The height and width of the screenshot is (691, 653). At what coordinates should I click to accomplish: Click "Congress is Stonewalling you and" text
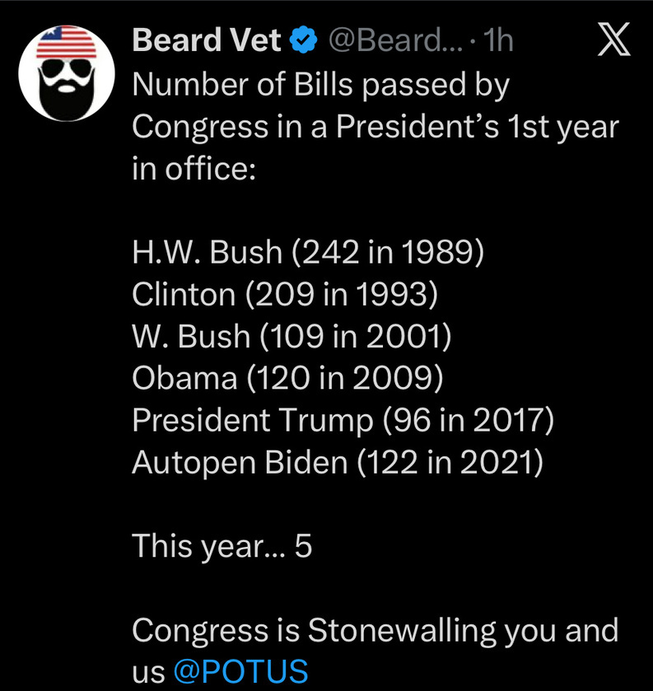pos(375,630)
